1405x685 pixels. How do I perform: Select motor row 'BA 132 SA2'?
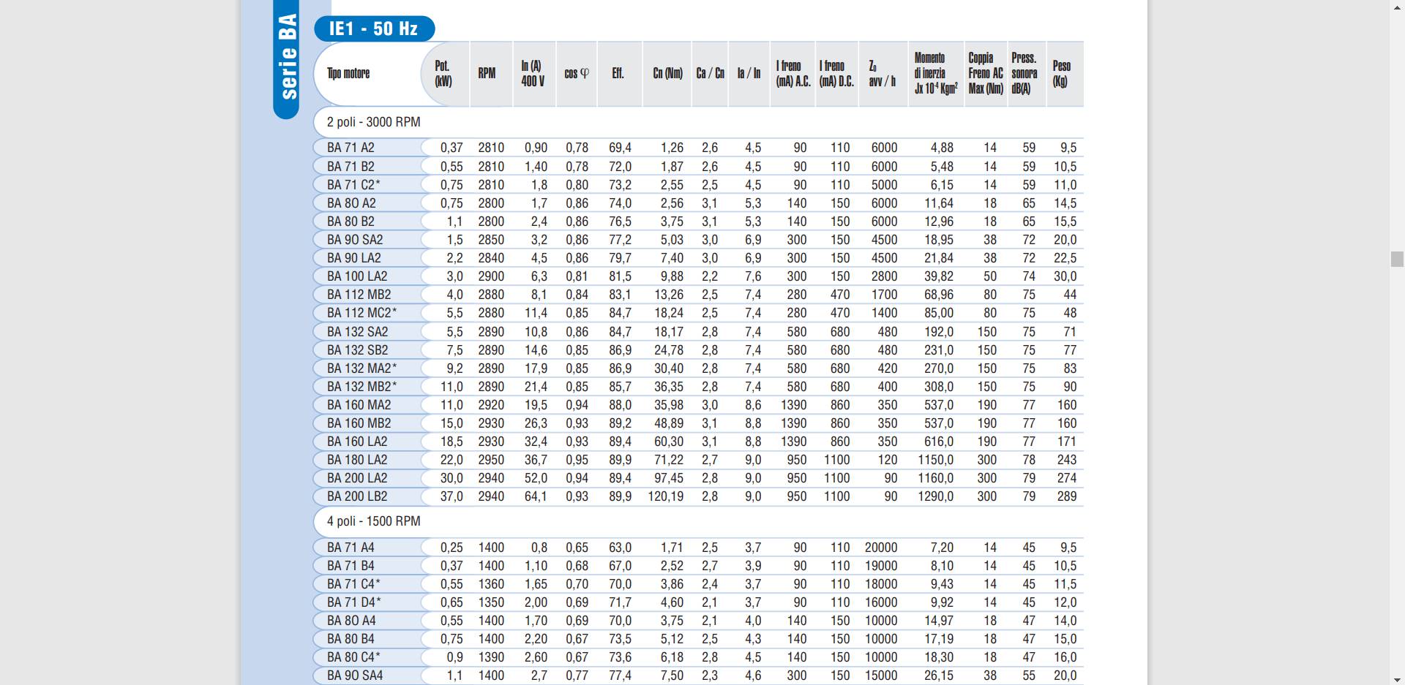tap(699, 332)
